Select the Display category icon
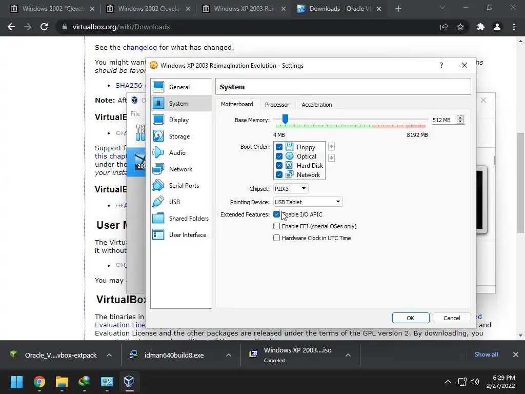 [158, 120]
